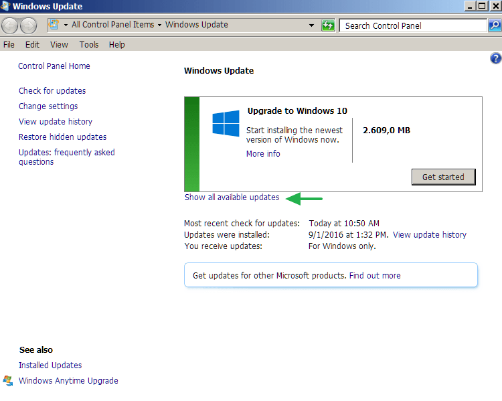Click the Control Panel address bar icon
The width and height of the screenshot is (502, 401).
54,25
